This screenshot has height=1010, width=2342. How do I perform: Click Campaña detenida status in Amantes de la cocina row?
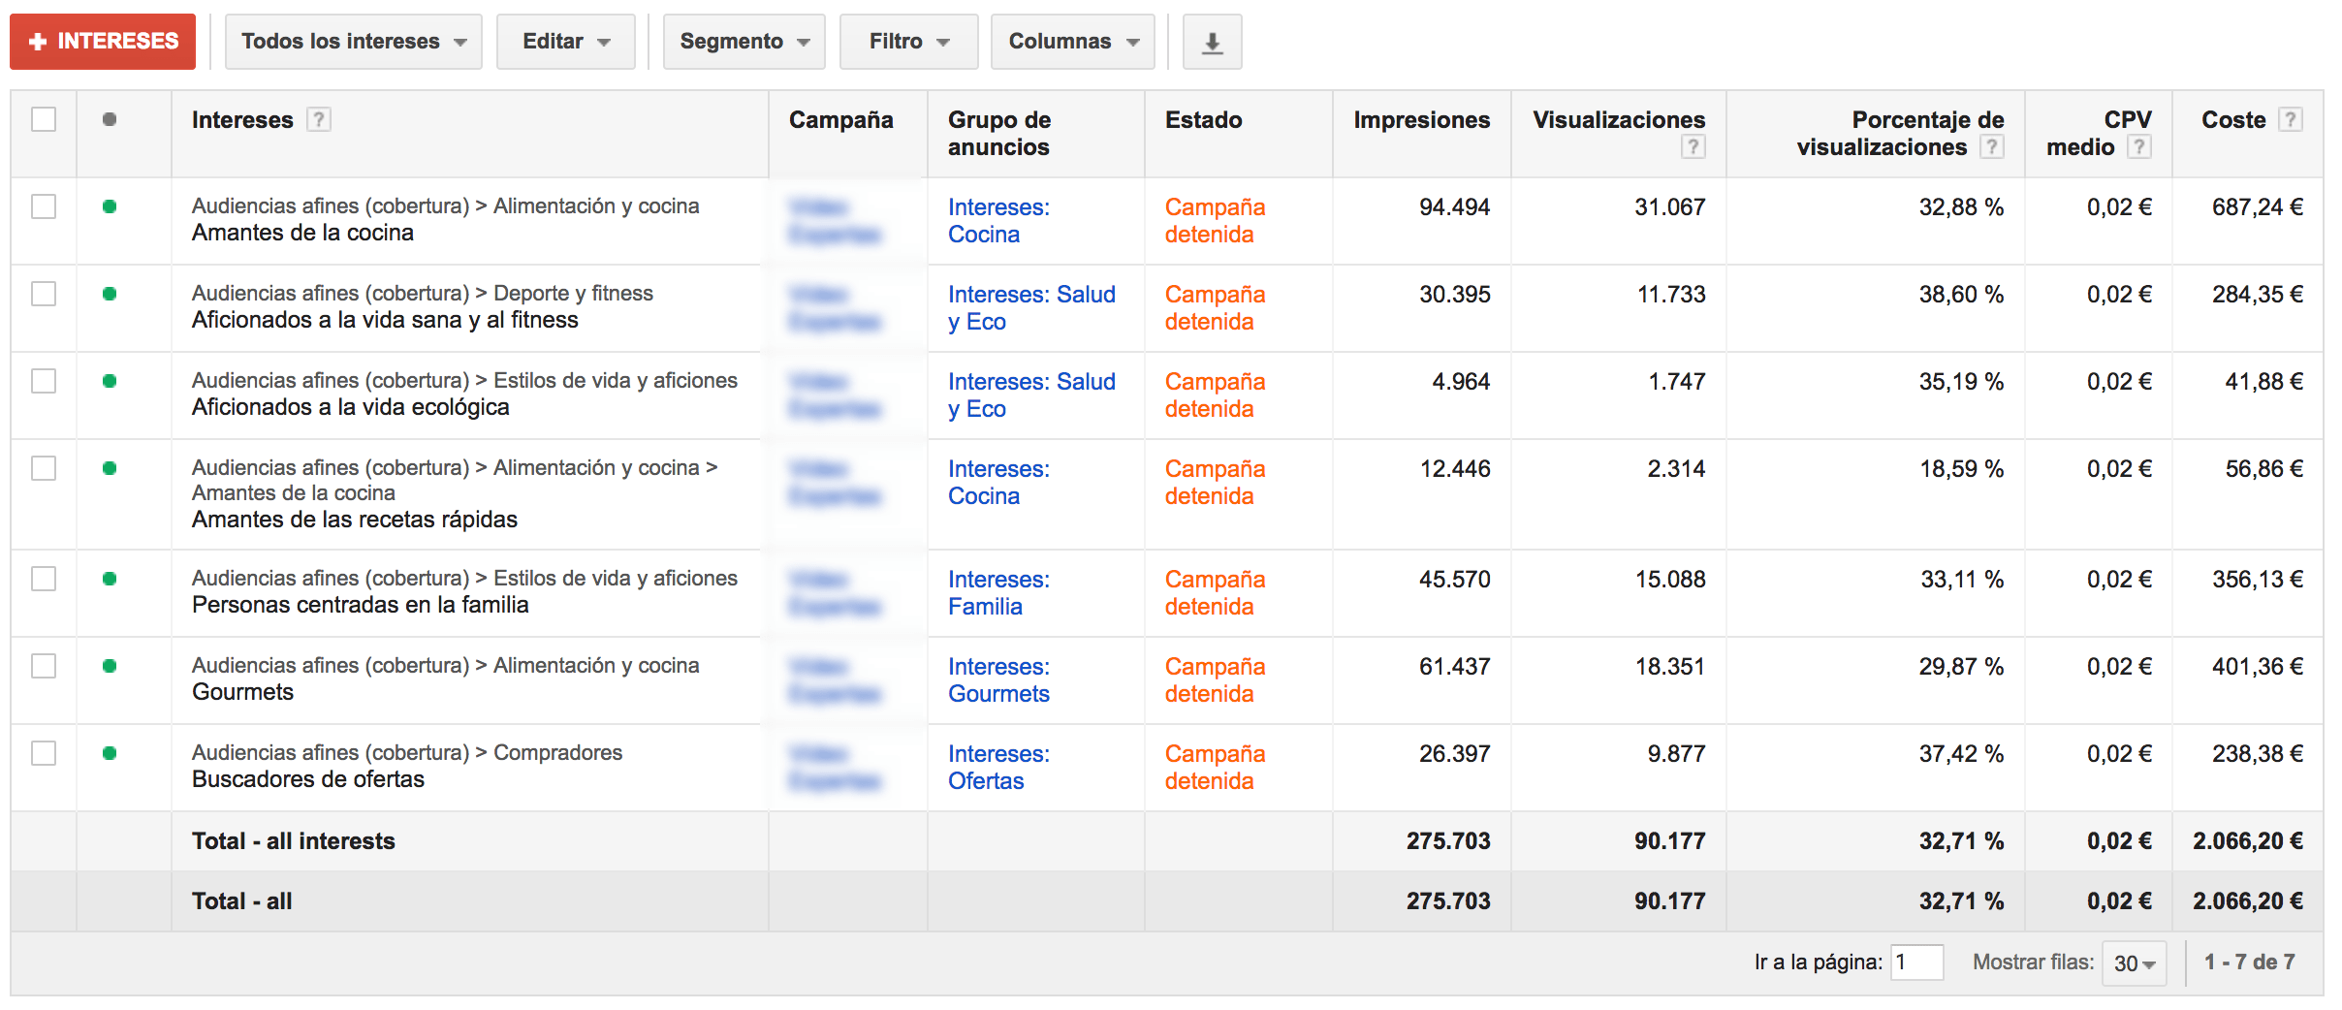1215,221
